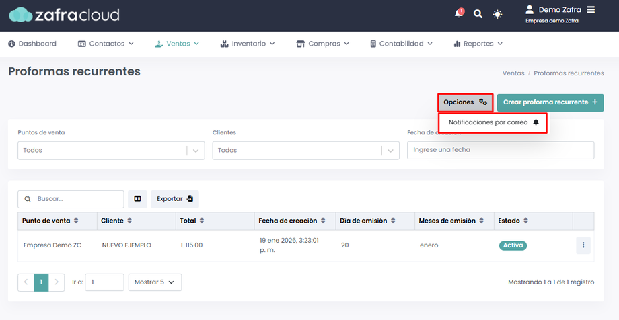Image resolution: width=619 pixels, height=320 pixels.
Task: Open Dashboard from the navigation bar
Action: click(32, 44)
